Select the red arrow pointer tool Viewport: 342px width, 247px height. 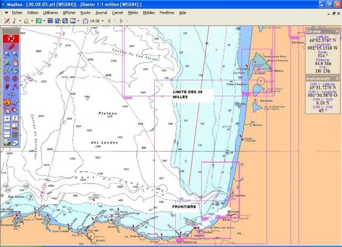(15, 110)
